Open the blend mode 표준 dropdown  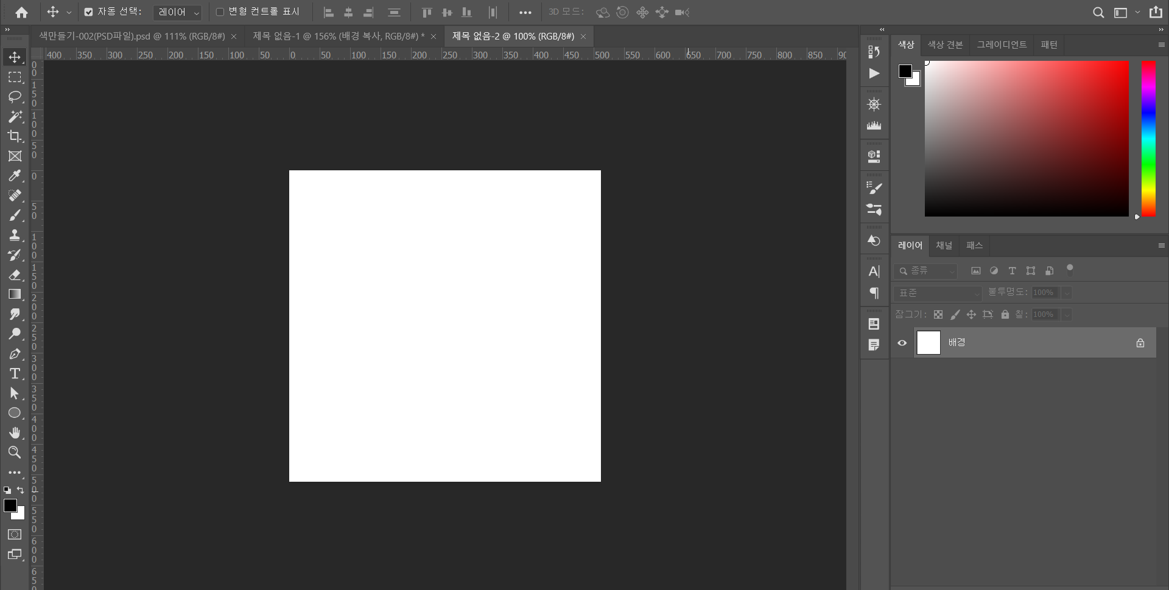[x=938, y=293]
